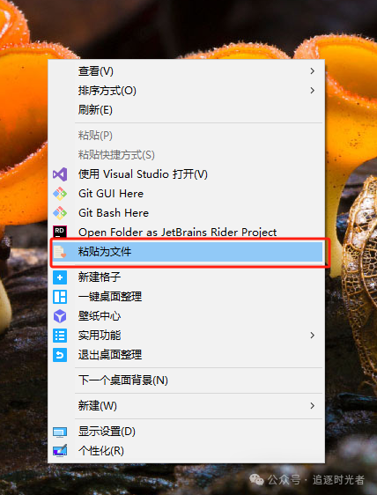The height and width of the screenshot is (495, 377).
Task: Click the Git GUI Here icon
Action: click(x=60, y=194)
